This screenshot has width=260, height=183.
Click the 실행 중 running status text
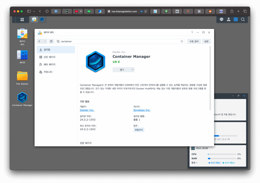click(116, 62)
